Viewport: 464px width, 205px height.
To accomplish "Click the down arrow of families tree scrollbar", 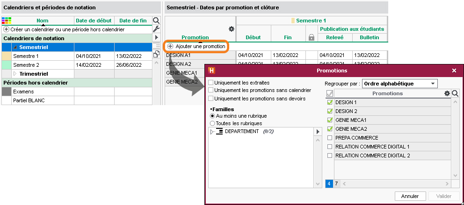I will [318, 184].
